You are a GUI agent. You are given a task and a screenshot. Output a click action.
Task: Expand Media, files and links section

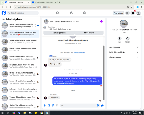tap(124, 52)
